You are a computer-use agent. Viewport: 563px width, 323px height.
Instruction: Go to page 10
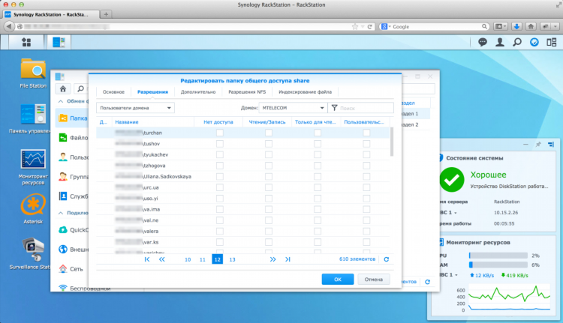click(x=188, y=259)
